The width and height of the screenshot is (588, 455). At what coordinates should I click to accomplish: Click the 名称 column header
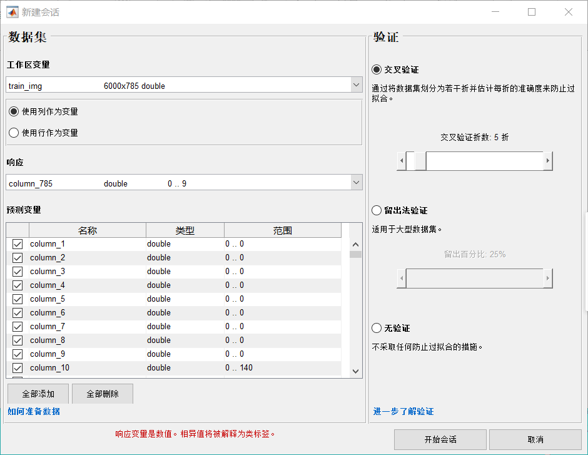click(x=88, y=230)
